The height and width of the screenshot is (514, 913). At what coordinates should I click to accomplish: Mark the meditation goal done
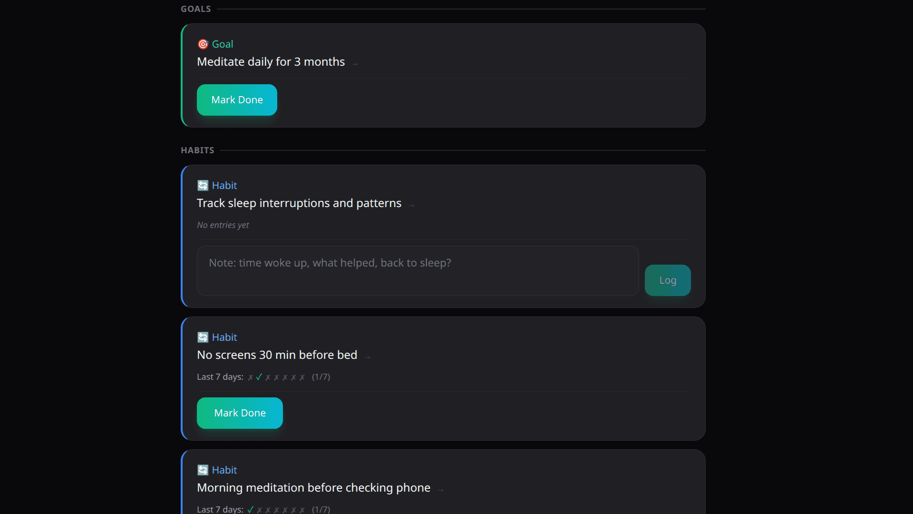click(x=237, y=99)
